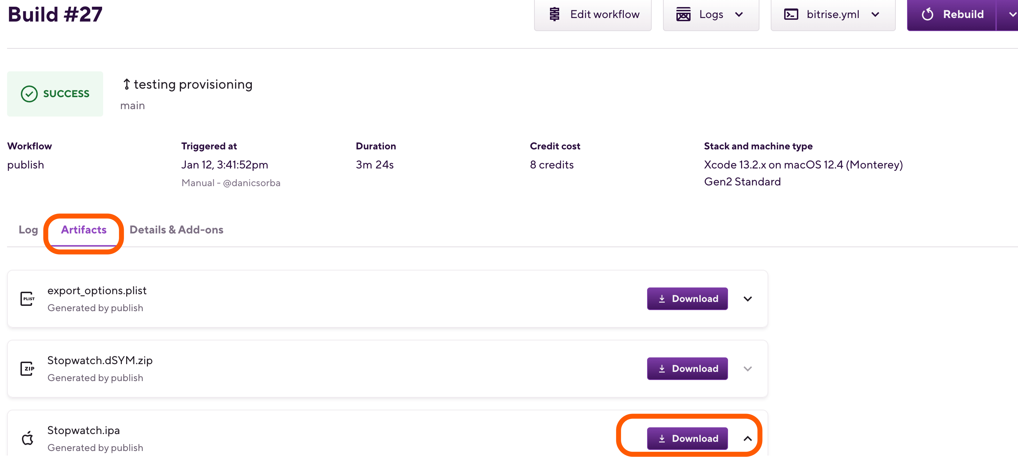Image resolution: width=1018 pixels, height=457 pixels.
Task: Open the Logs dropdown menu
Action: pos(739,14)
